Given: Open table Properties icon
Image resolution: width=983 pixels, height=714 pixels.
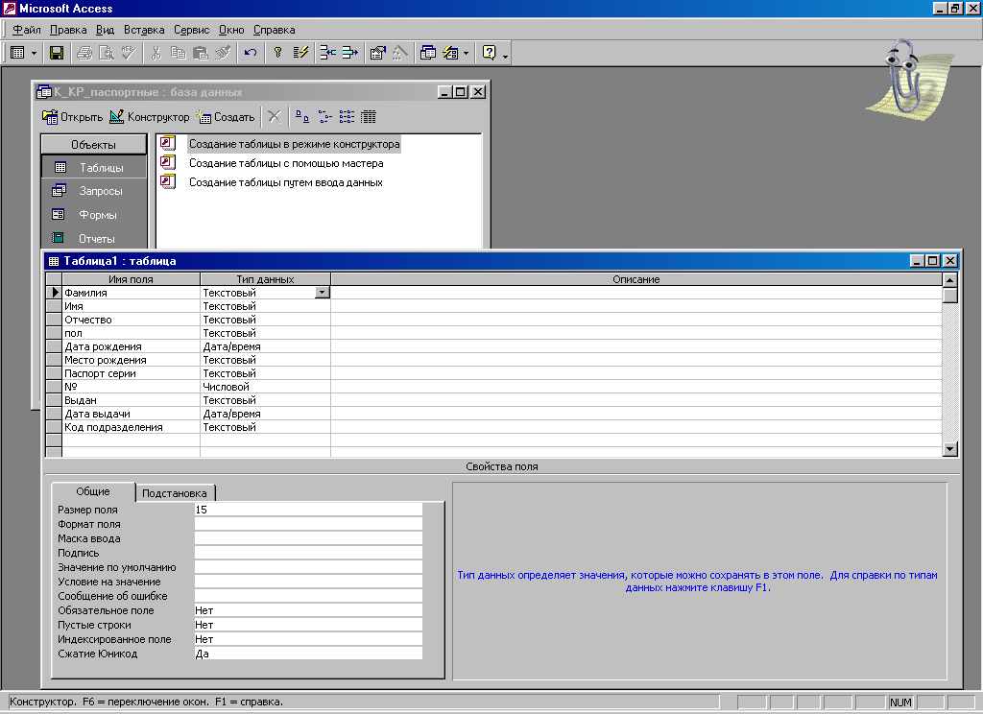Looking at the screenshot, I should pyautogui.click(x=377, y=54).
